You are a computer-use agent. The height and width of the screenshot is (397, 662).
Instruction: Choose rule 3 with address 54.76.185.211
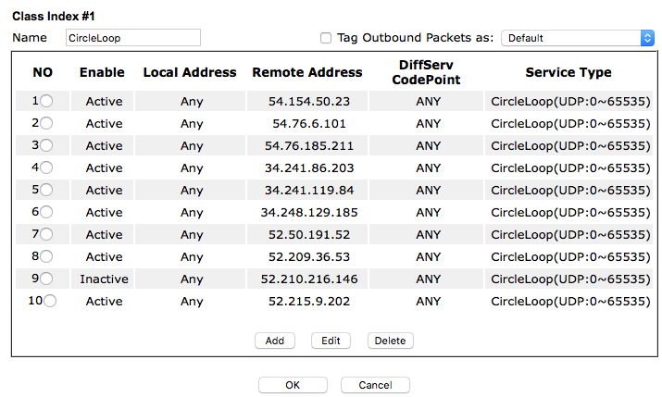click(x=46, y=145)
